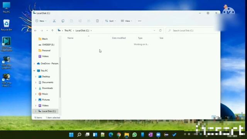This screenshot has height=139, width=247.
Task: Go up one folder level arrow
Action: tap(52, 31)
